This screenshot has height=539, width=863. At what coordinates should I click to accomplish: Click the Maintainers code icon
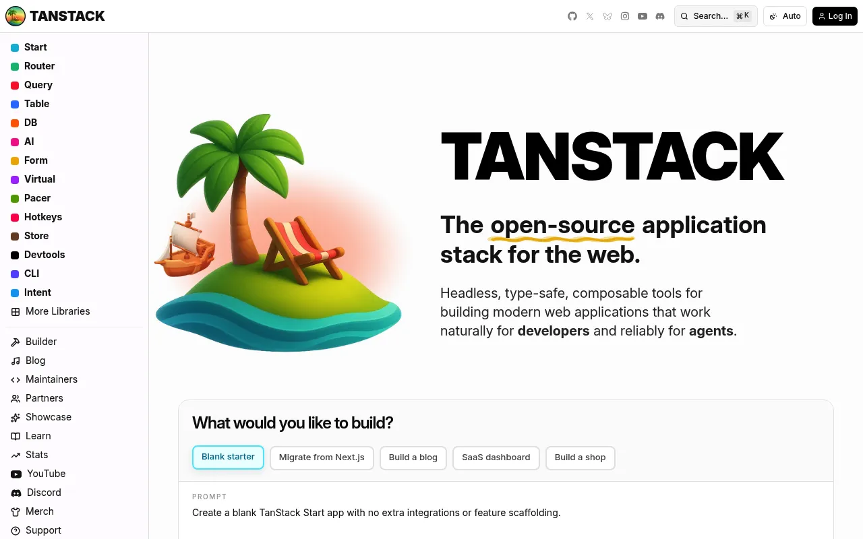[16, 379]
